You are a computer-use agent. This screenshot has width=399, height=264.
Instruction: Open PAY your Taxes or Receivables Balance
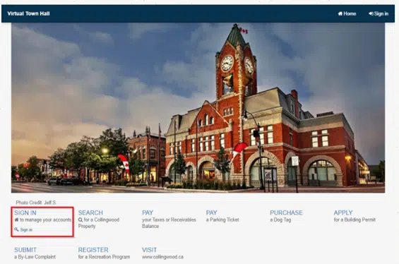coord(148,212)
